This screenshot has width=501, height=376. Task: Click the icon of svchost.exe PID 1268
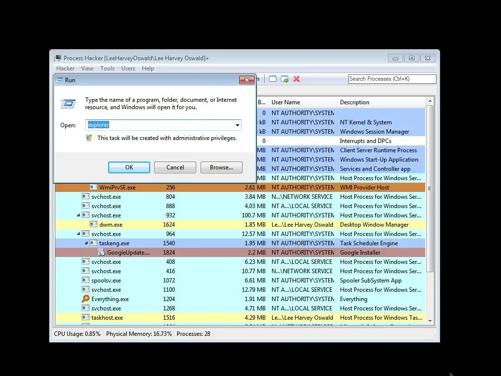(x=85, y=308)
